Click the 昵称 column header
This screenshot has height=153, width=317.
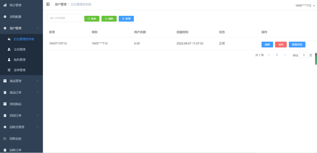point(94,32)
